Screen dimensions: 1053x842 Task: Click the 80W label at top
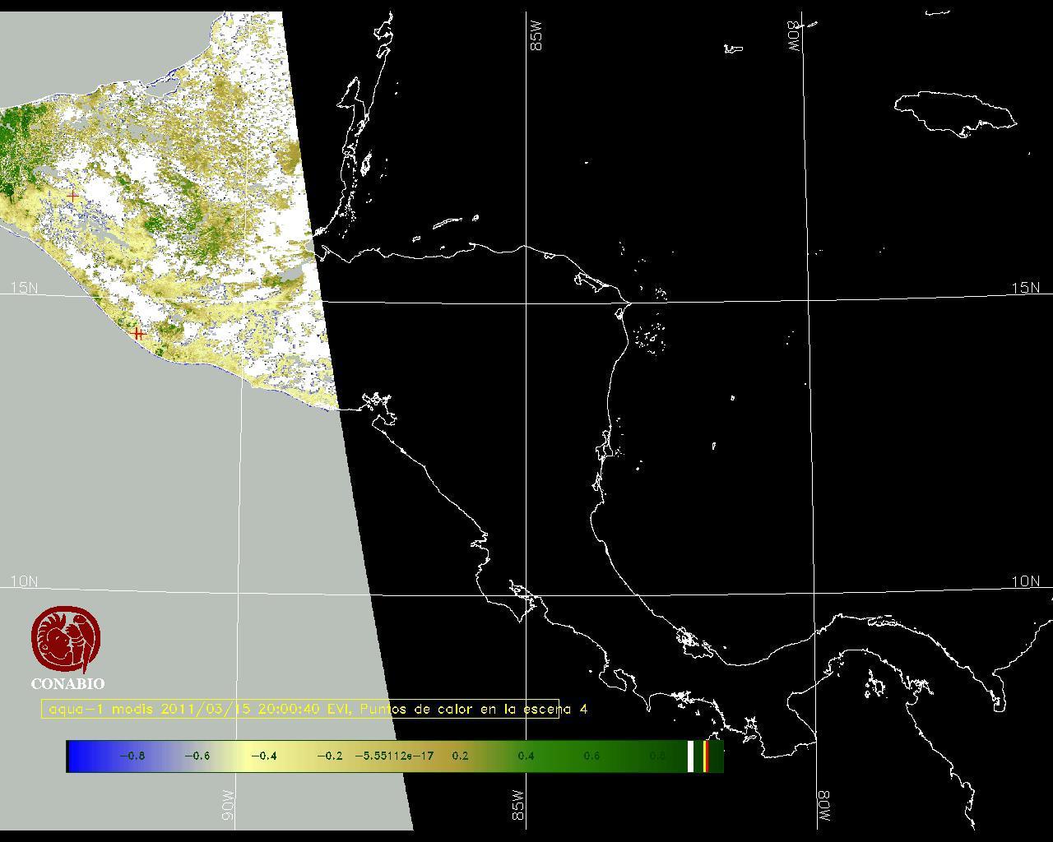click(x=794, y=37)
